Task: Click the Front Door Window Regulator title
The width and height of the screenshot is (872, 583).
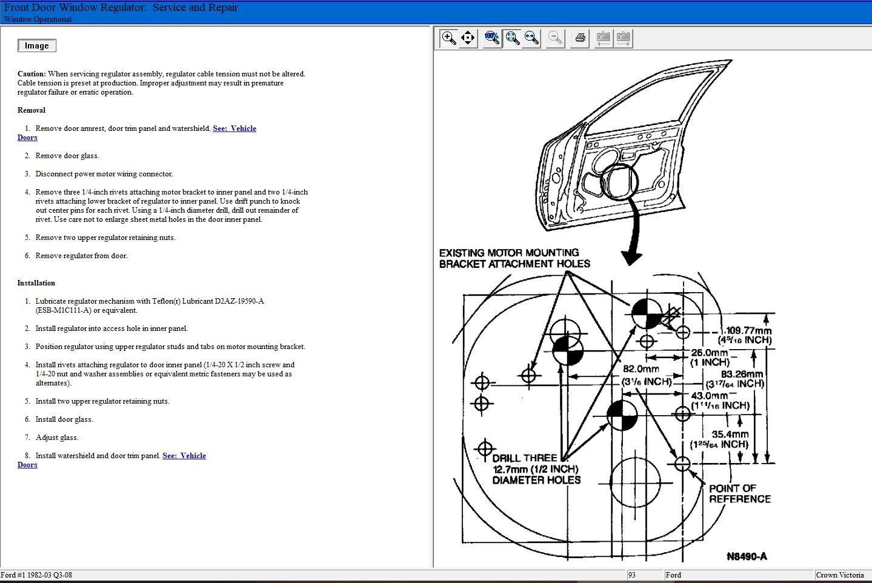Action: [x=121, y=8]
